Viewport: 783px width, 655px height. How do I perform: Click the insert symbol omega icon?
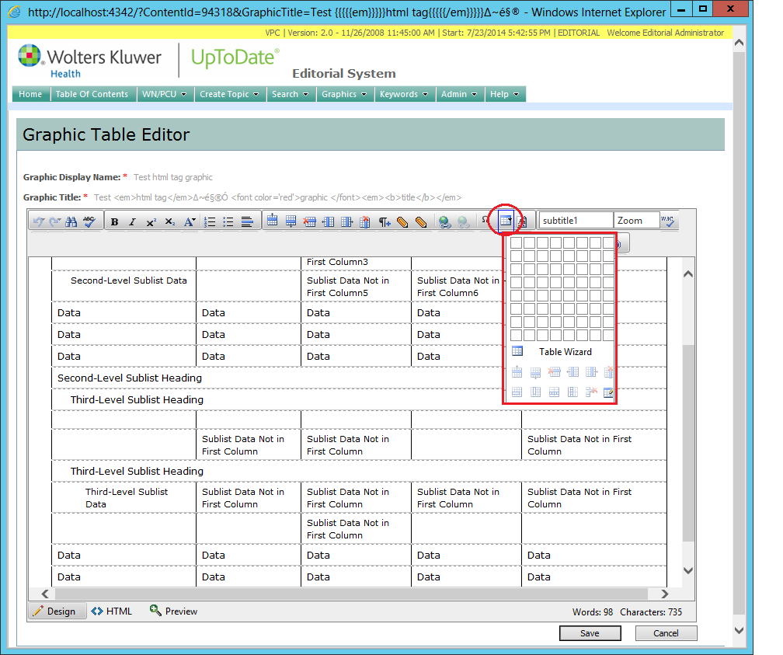pyautogui.click(x=485, y=220)
